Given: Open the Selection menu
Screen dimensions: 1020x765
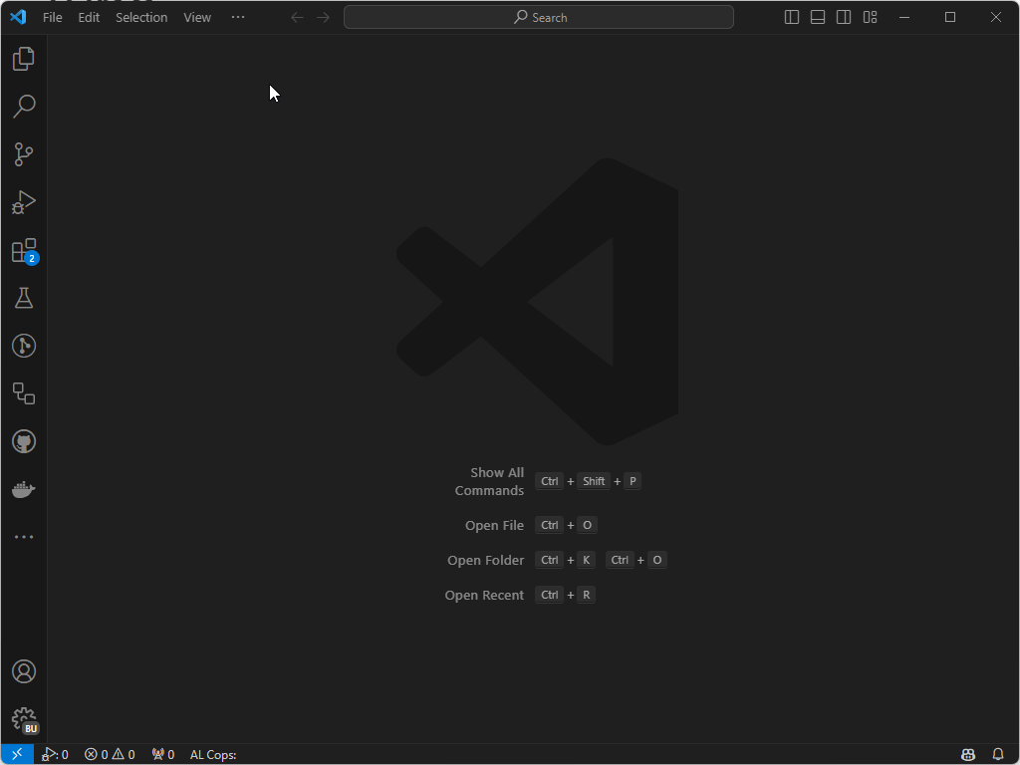Looking at the screenshot, I should click(x=141, y=18).
